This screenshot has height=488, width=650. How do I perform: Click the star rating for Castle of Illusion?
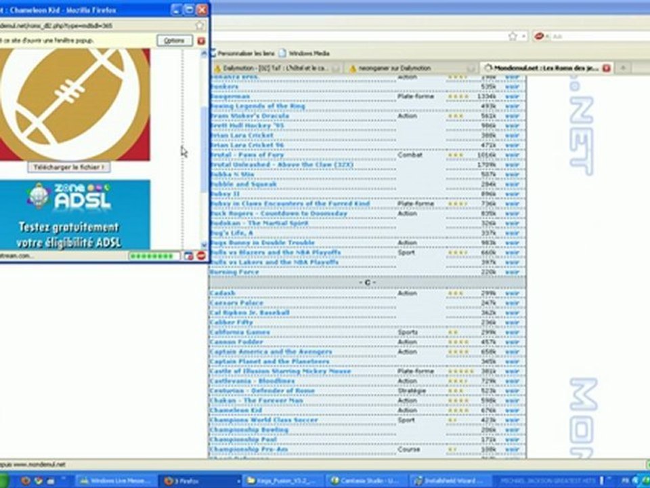[x=460, y=371]
